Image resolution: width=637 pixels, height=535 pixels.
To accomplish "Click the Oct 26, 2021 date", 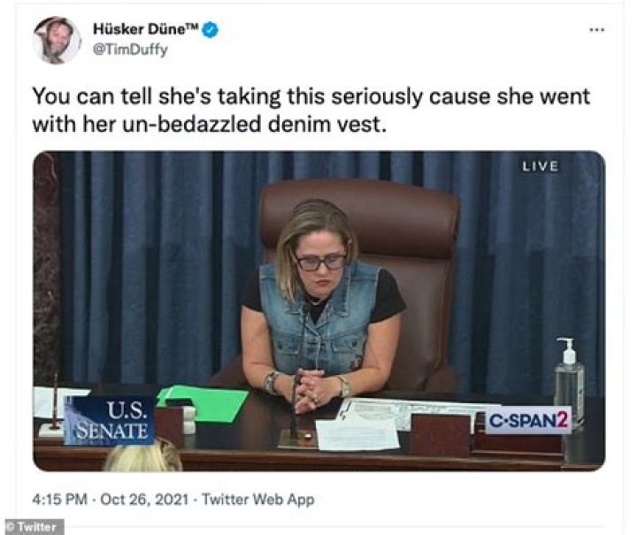I will pos(144,499).
